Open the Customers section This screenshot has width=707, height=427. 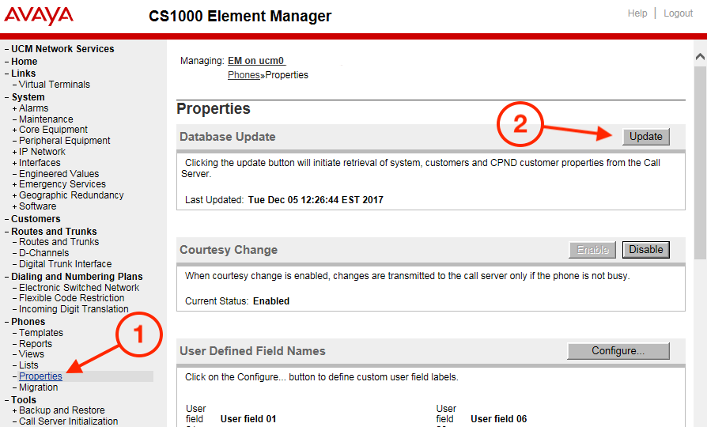coord(36,219)
